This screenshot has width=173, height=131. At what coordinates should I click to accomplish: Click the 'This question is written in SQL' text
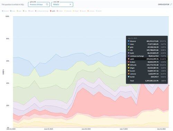[13, 5]
